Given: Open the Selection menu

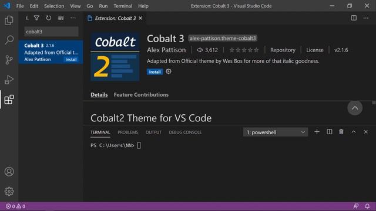Looking at the screenshot, I should click(x=54, y=6).
